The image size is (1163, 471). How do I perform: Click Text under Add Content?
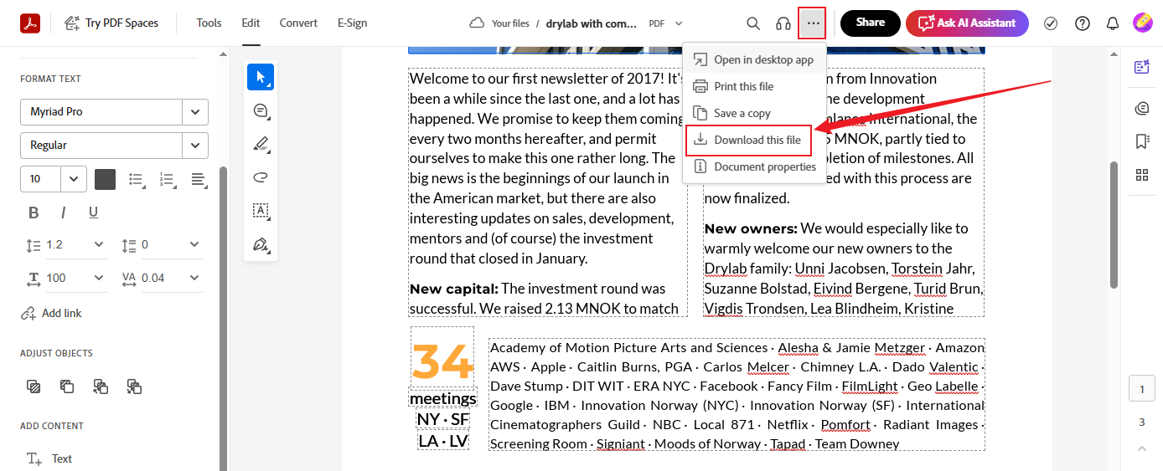(x=49, y=458)
